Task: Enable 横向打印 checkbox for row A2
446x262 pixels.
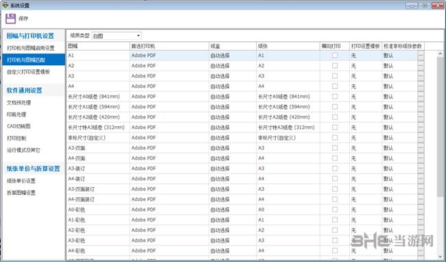Action: coord(335,66)
